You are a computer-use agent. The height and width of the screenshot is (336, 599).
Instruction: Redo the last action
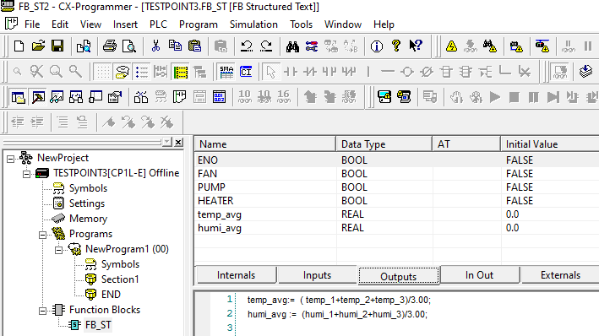[266, 46]
